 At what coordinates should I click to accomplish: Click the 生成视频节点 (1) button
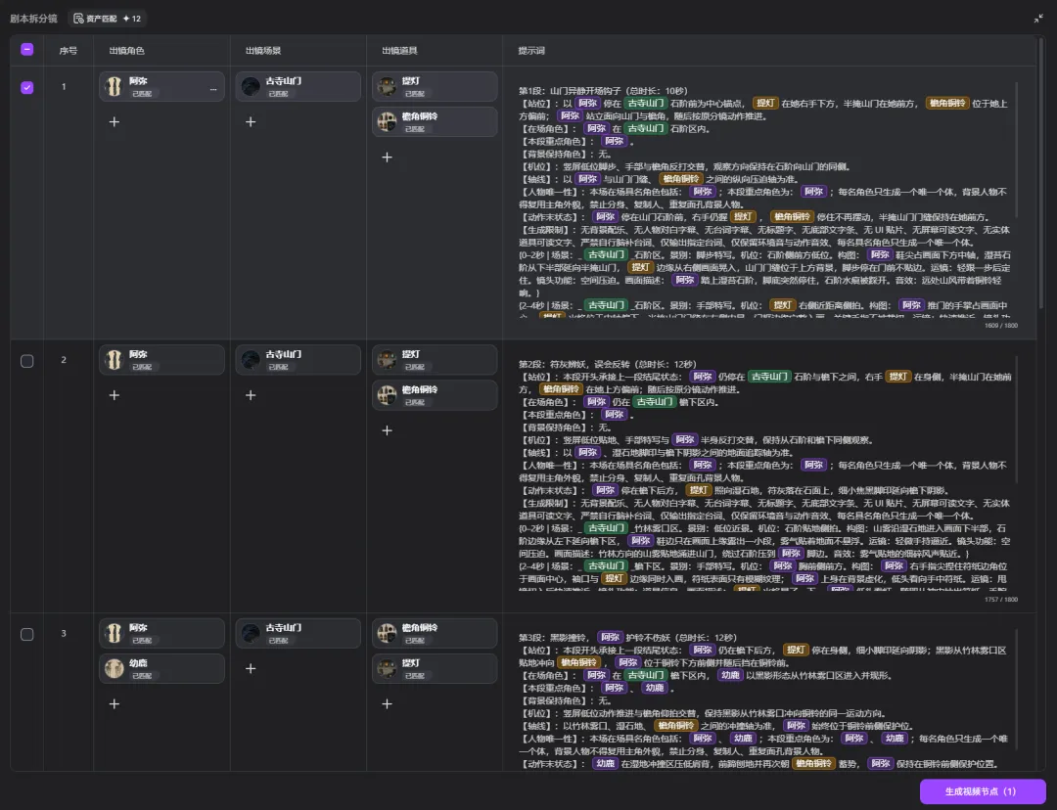[x=982, y=791]
